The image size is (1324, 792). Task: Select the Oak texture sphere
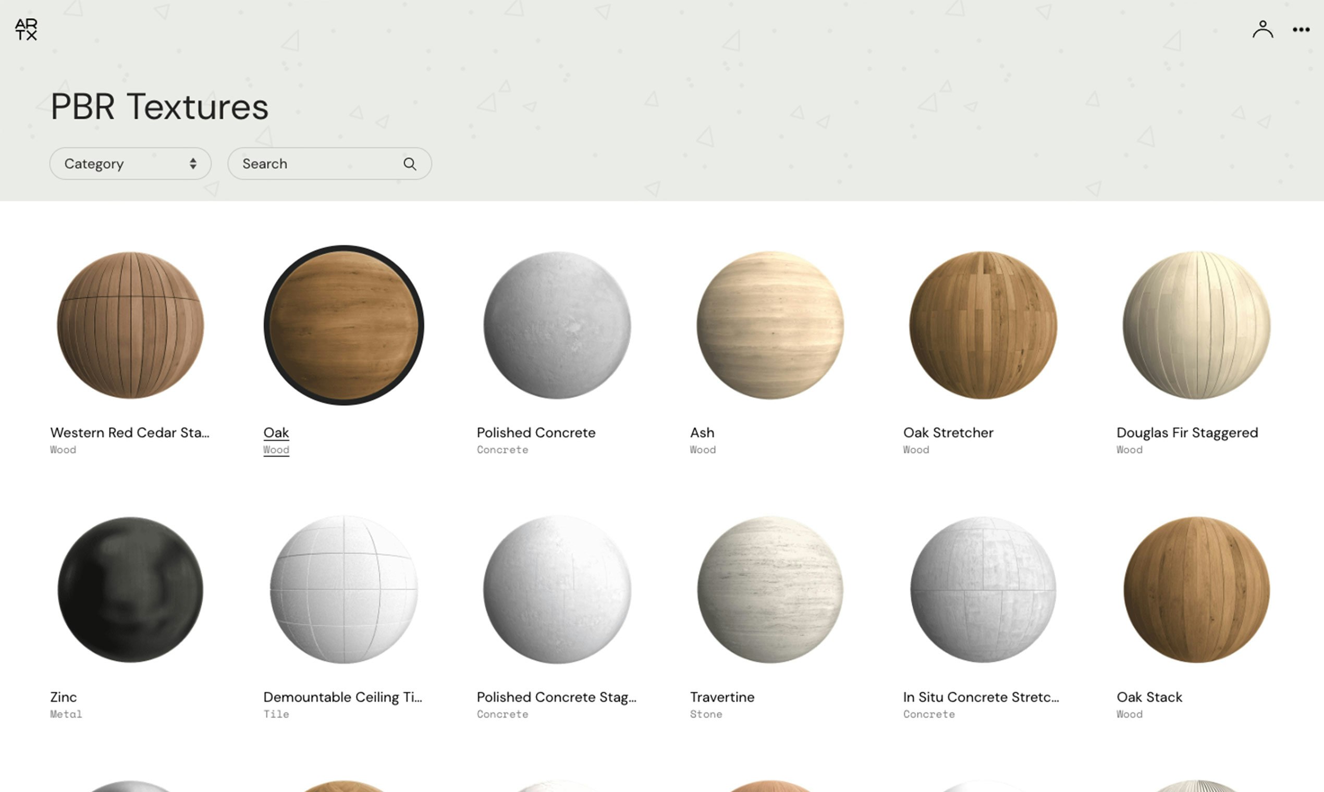[x=344, y=325]
